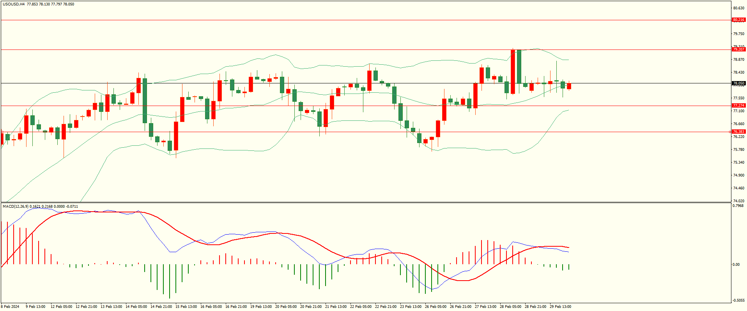This screenshot has height=311, width=747.
Task: Click the 20 Feb 21:00 time label
Action: click(x=311, y=307)
